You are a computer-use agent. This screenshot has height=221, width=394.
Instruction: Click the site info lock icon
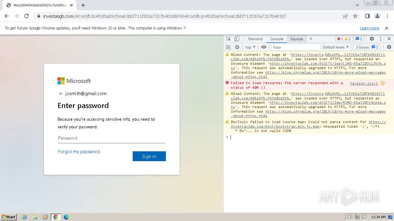(39, 16)
